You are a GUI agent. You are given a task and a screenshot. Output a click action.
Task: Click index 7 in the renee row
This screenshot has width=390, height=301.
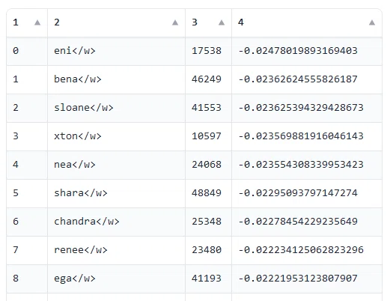(16, 250)
